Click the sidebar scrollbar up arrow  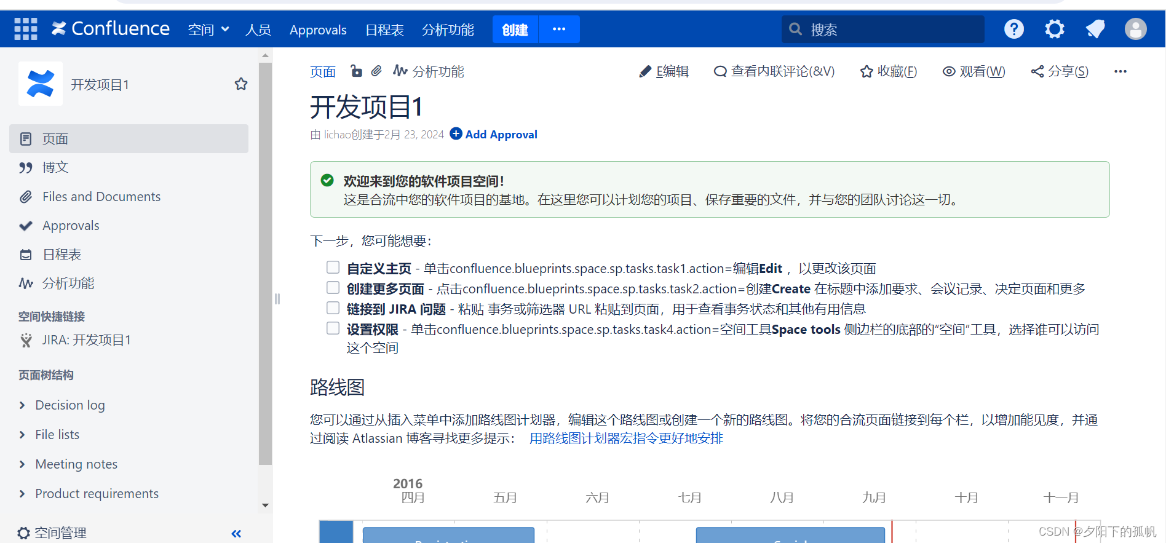(x=265, y=55)
